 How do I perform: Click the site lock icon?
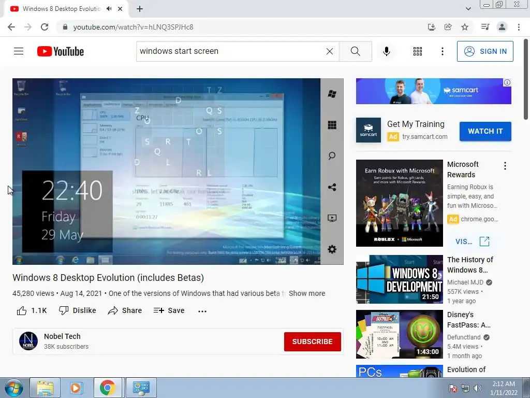pyautogui.click(x=65, y=27)
